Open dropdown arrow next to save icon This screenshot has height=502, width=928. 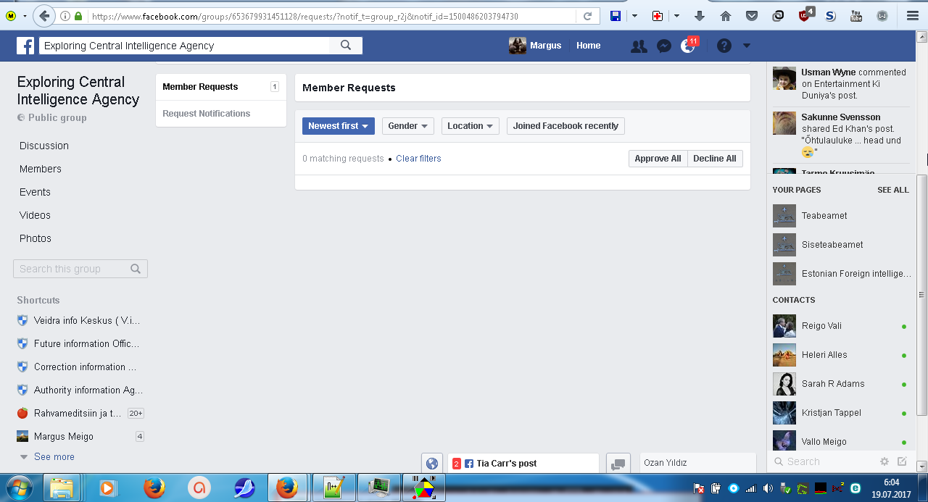(x=634, y=16)
